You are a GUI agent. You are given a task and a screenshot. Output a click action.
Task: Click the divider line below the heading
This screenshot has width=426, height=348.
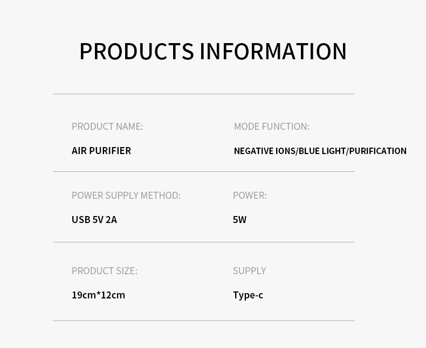204,94
